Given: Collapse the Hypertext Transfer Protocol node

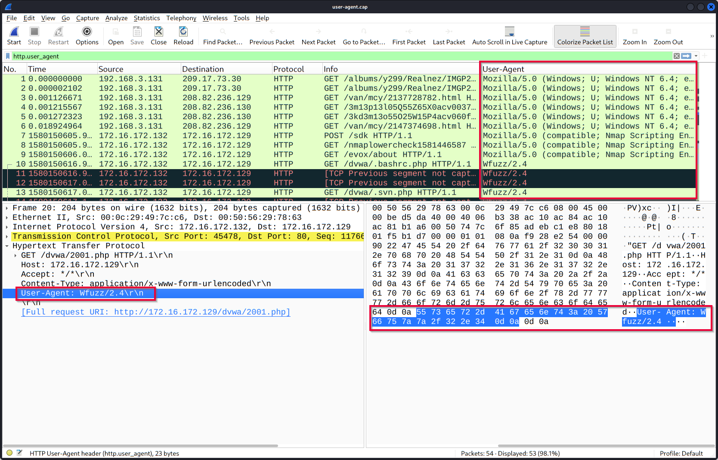Looking at the screenshot, I should click(x=7, y=246).
